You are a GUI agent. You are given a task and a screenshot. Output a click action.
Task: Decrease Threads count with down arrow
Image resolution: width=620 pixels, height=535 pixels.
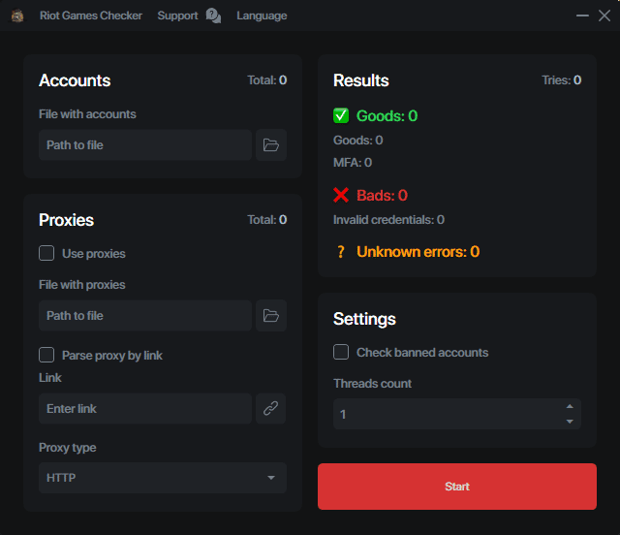coord(570,422)
